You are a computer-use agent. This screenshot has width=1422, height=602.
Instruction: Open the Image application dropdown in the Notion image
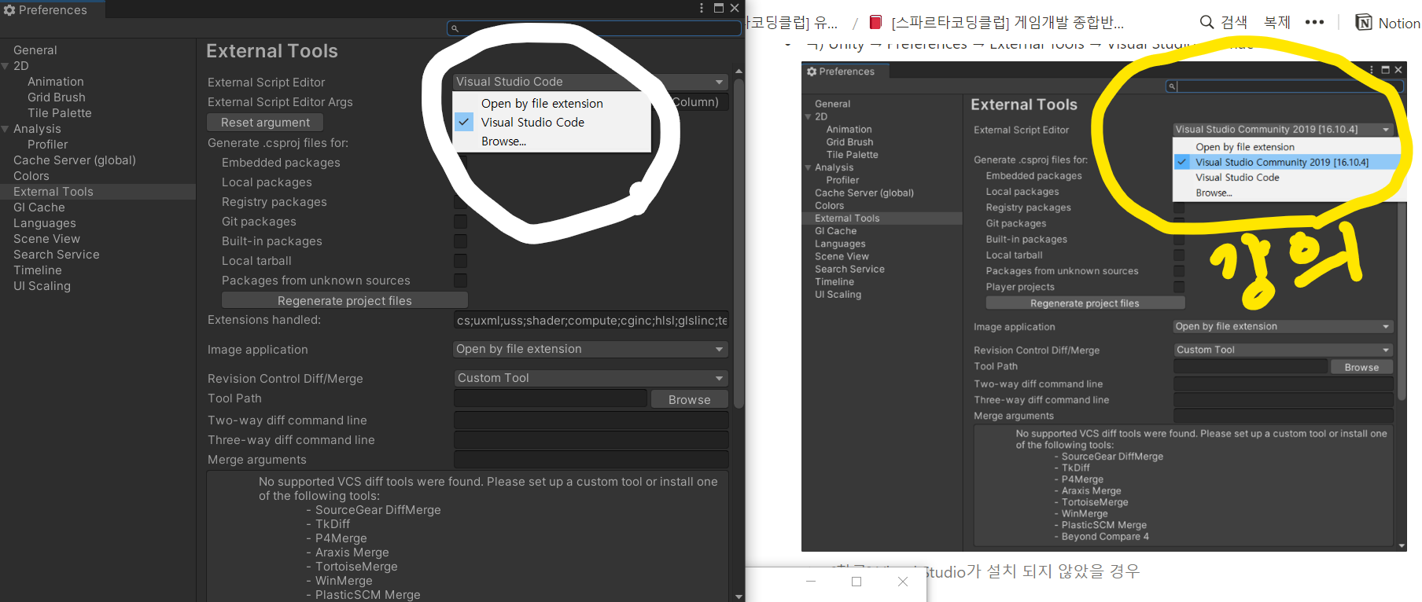[x=1283, y=327]
